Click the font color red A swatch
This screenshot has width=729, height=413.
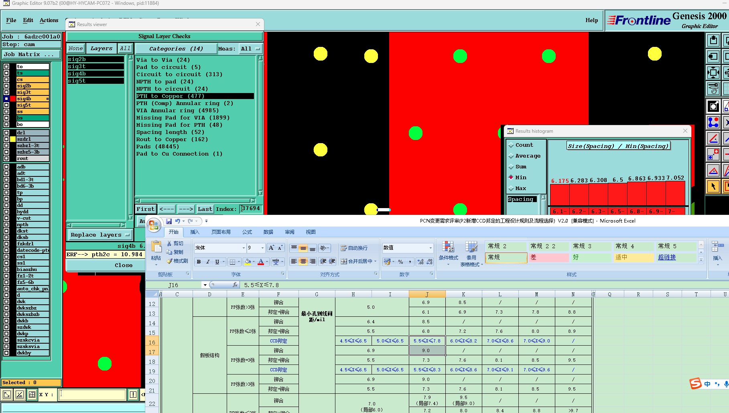coord(261,262)
